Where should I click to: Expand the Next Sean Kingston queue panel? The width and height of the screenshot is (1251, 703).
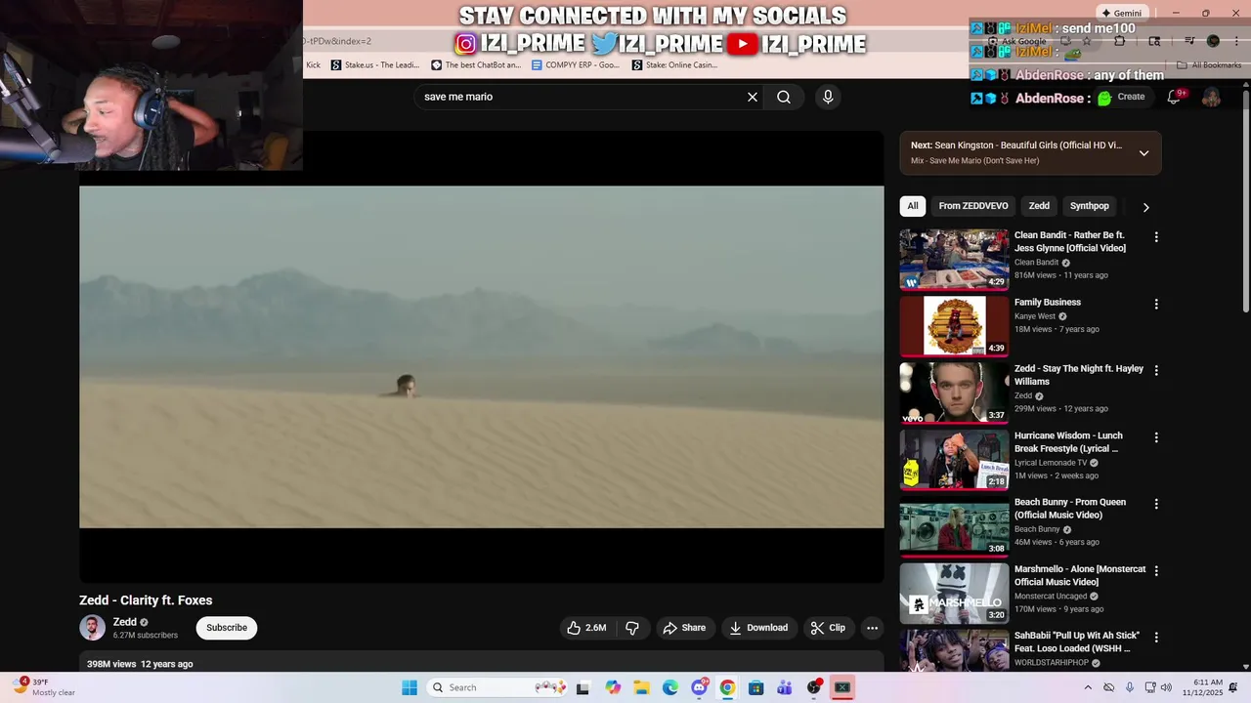[1143, 153]
